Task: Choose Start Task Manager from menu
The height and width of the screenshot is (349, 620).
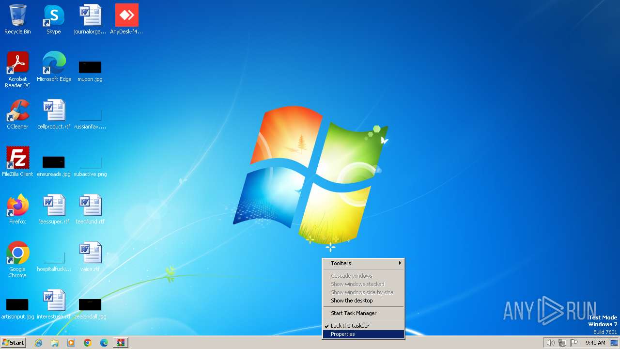Action: click(x=363, y=313)
